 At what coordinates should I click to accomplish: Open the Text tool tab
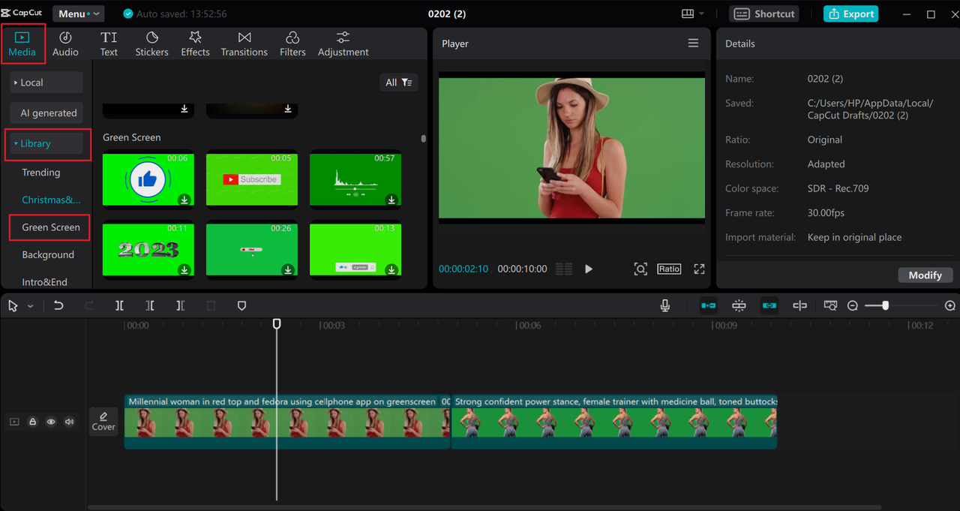[109, 44]
